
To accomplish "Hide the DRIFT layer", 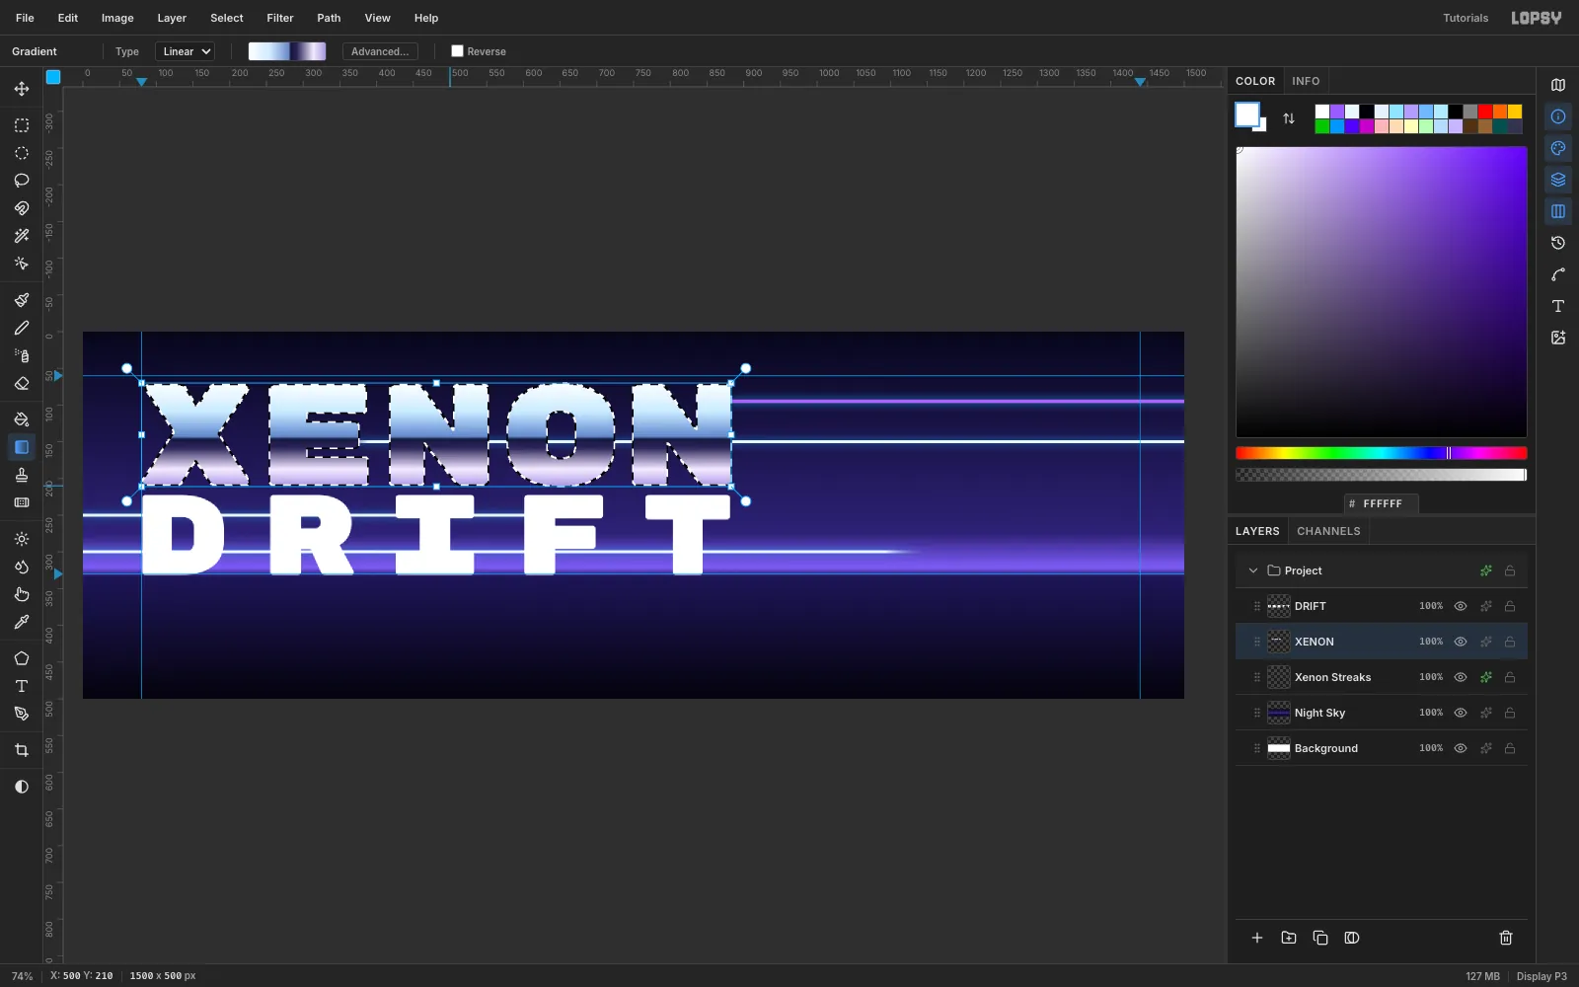I will tap(1461, 606).
